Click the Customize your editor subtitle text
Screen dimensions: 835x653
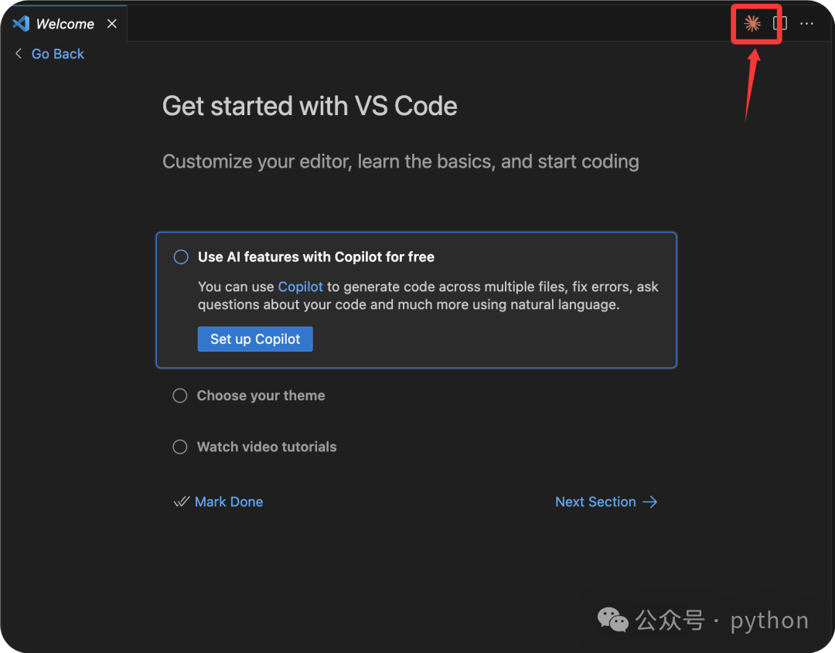coord(400,162)
